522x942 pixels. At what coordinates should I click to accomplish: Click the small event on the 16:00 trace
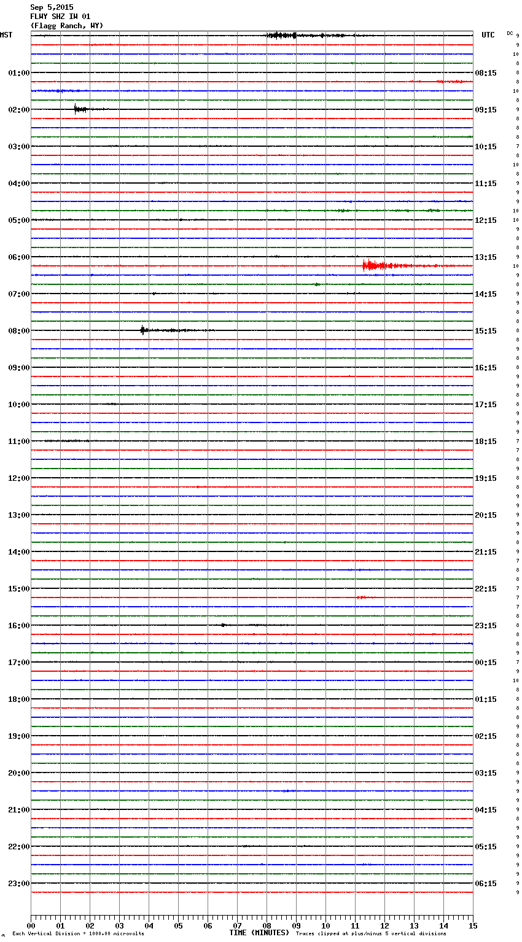click(x=224, y=625)
